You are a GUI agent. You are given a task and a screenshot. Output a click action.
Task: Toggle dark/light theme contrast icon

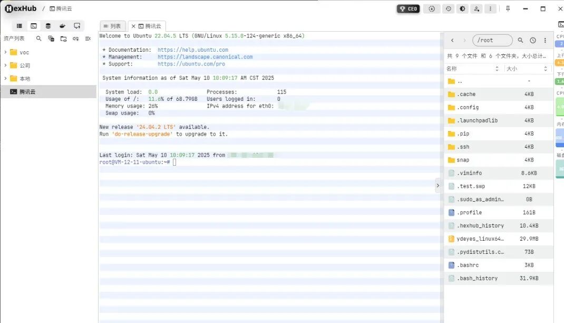coord(463,8)
